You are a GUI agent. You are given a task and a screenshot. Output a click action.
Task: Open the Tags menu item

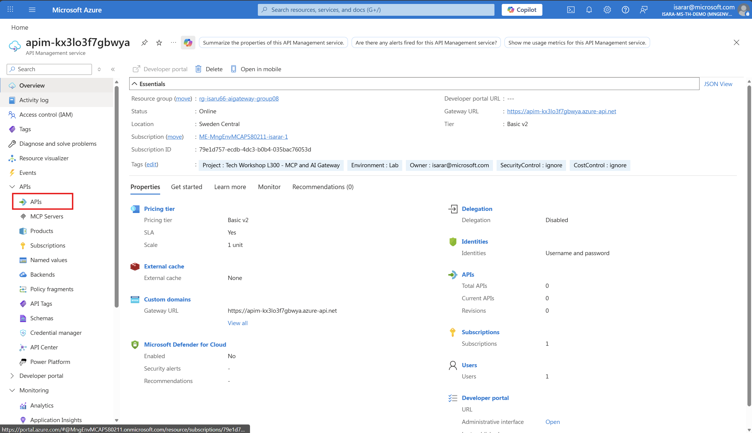tap(56, 129)
